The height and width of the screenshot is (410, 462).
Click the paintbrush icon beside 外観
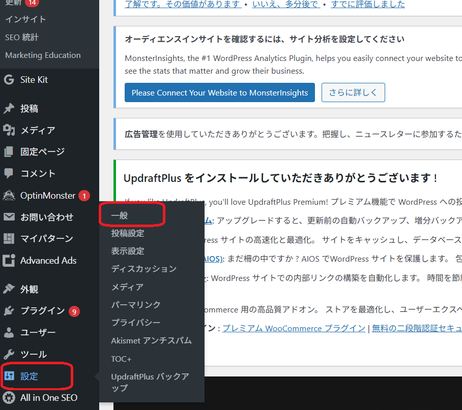(x=9, y=289)
